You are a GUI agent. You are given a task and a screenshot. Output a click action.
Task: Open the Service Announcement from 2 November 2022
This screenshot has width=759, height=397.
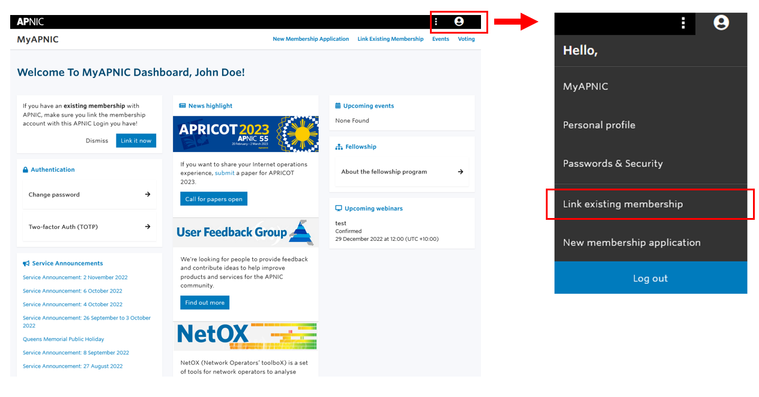click(x=75, y=277)
